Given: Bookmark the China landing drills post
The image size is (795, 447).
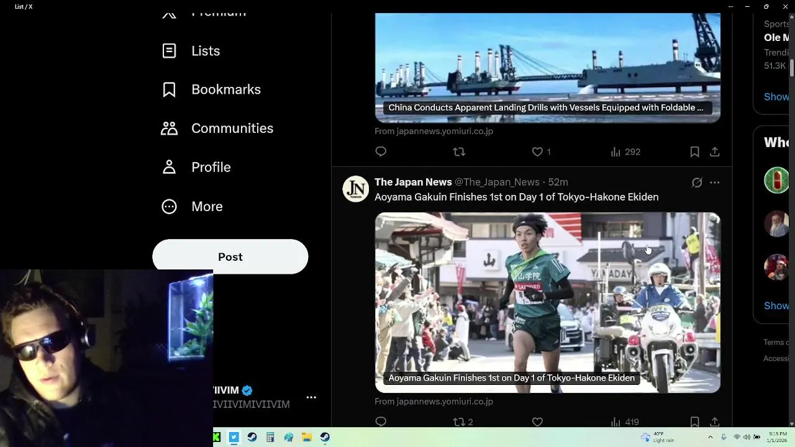Looking at the screenshot, I should click(694, 151).
